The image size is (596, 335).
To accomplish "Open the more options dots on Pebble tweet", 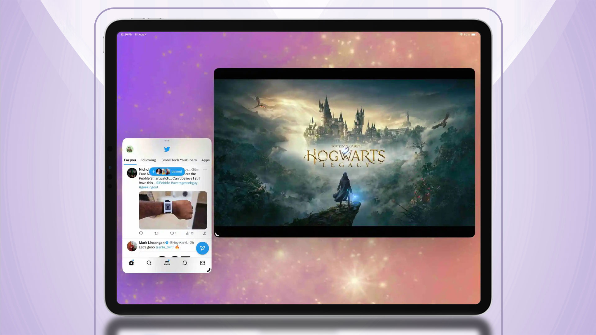I will point(205,169).
